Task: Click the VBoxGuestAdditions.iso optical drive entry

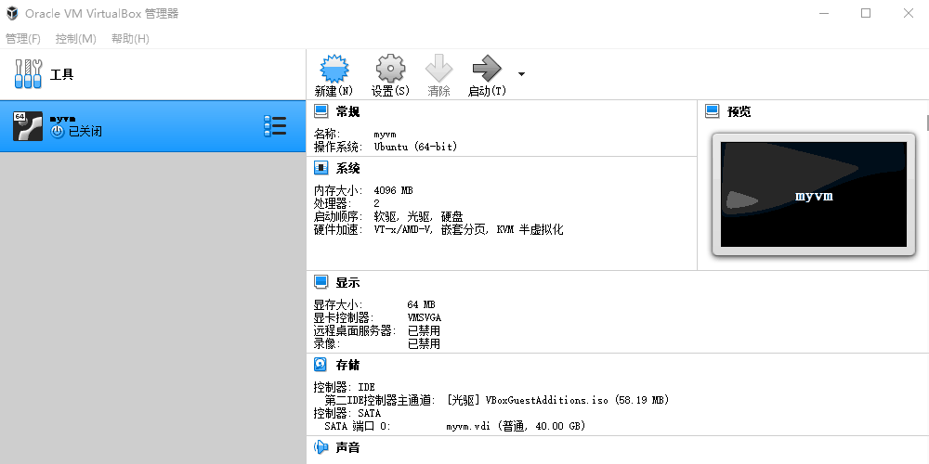Action: (558, 400)
